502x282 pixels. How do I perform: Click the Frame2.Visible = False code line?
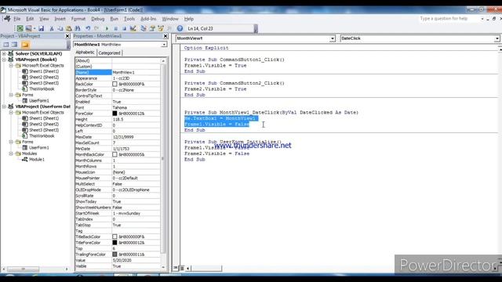216,154
